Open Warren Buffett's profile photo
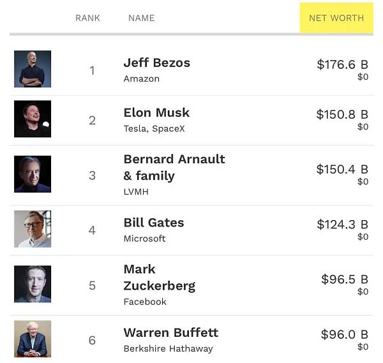This screenshot has width=383, height=363. [33, 339]
